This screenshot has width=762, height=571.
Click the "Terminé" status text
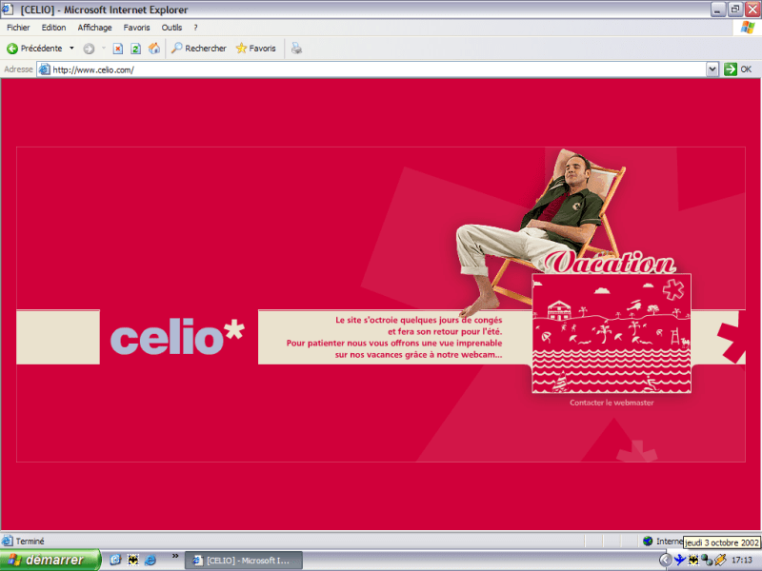pos(30,541)
